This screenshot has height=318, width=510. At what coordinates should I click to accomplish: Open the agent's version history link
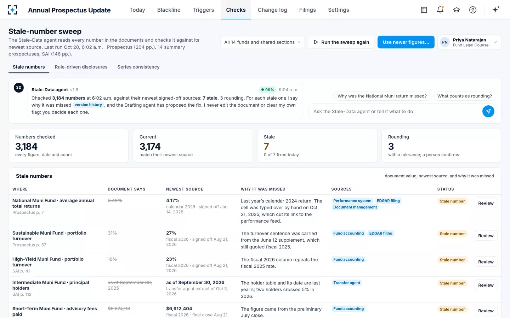88,105
